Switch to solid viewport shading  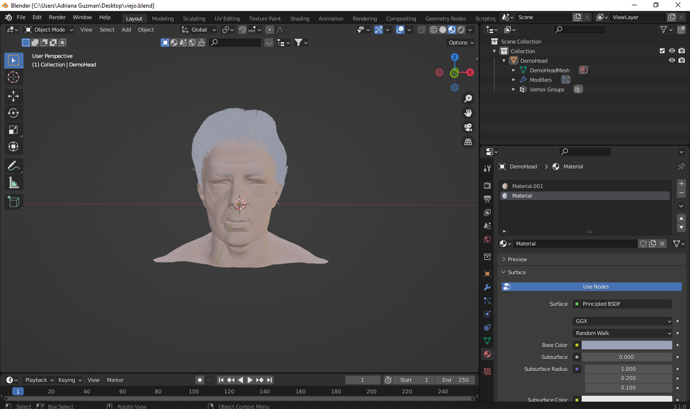pos(443,29)
